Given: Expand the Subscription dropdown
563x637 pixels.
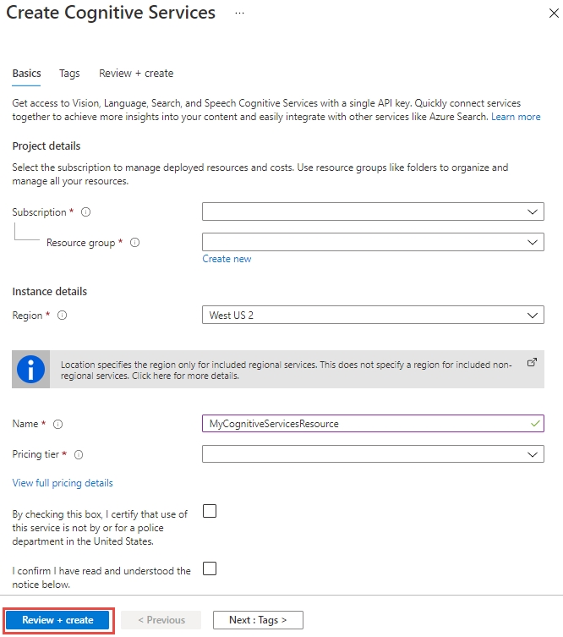Looking at the screenshot, I should click(x=373, y=211).
